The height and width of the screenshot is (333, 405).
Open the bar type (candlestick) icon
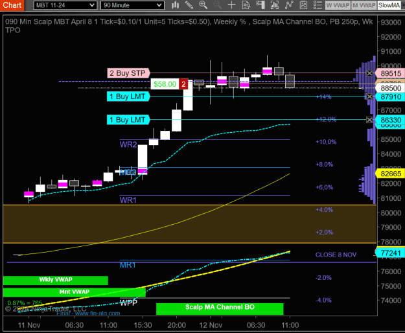[x=176, y=5]
